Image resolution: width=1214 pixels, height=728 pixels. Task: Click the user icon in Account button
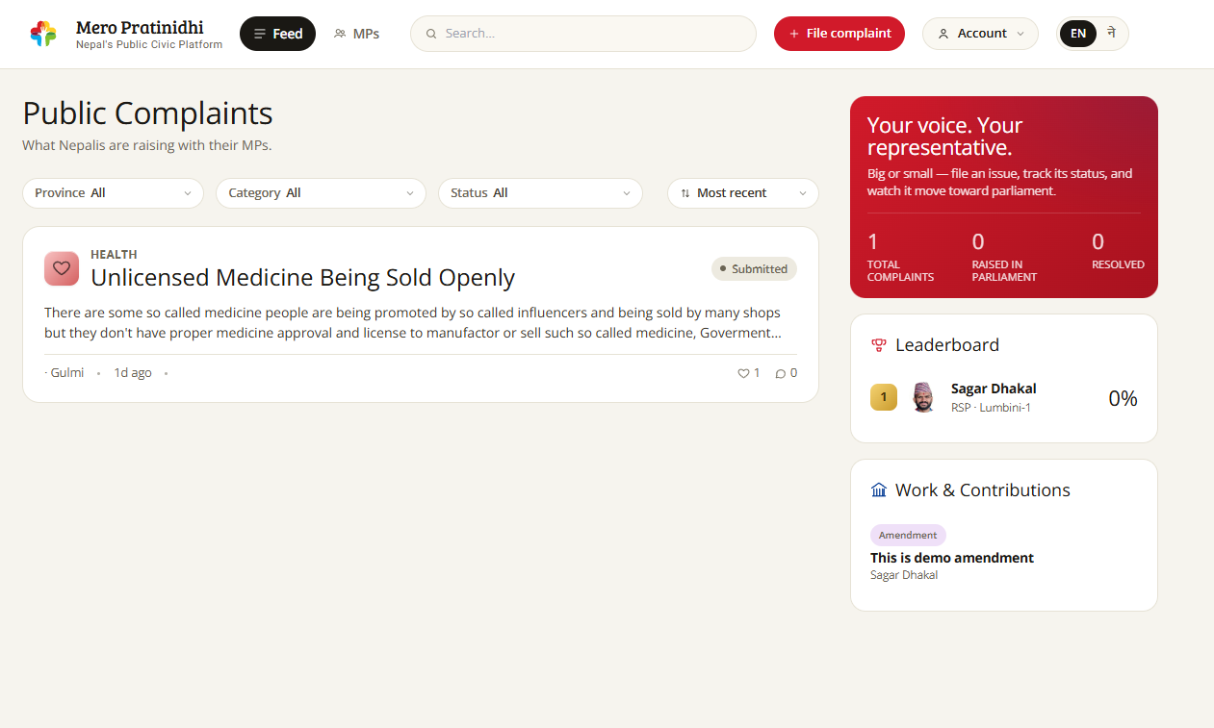(x=943, y=34)
